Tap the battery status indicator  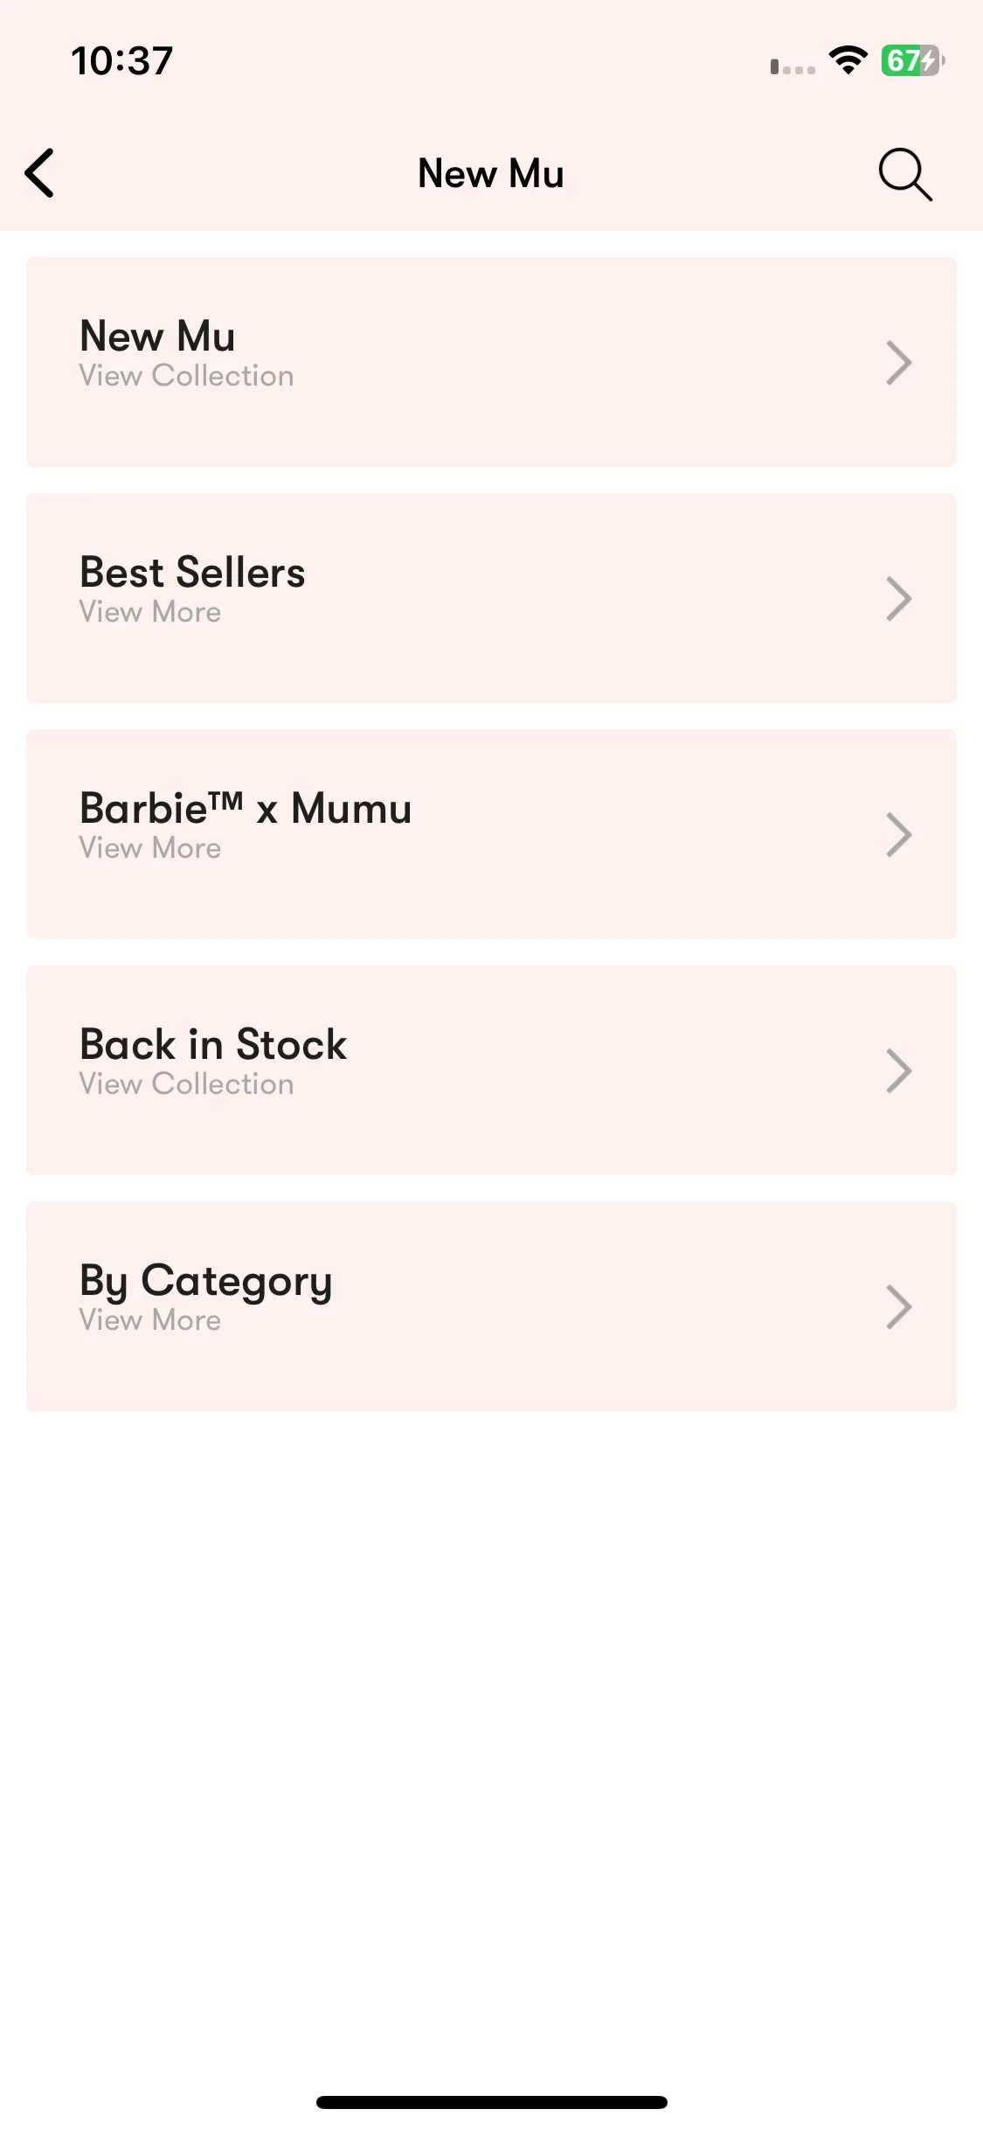click(x=912, y=61)
